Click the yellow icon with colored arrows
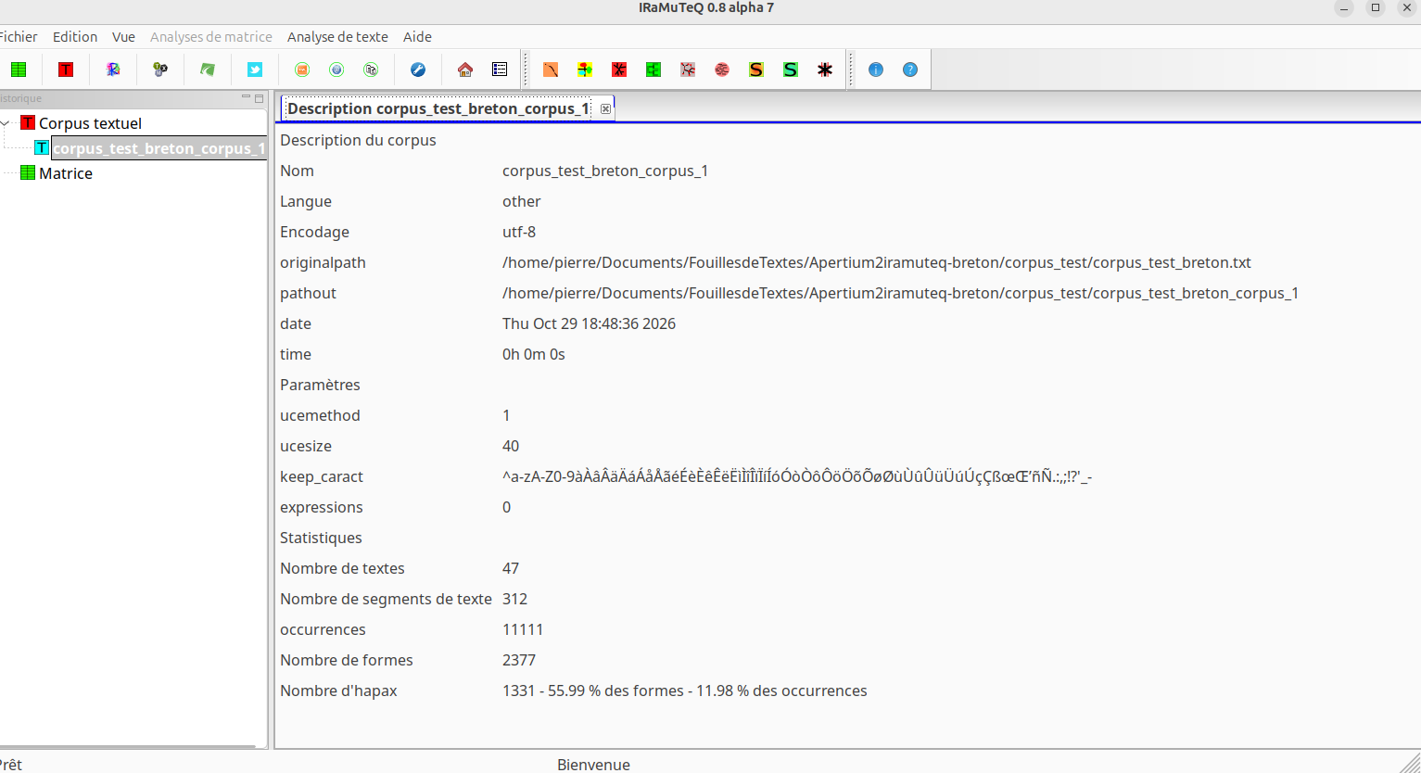 585,70
